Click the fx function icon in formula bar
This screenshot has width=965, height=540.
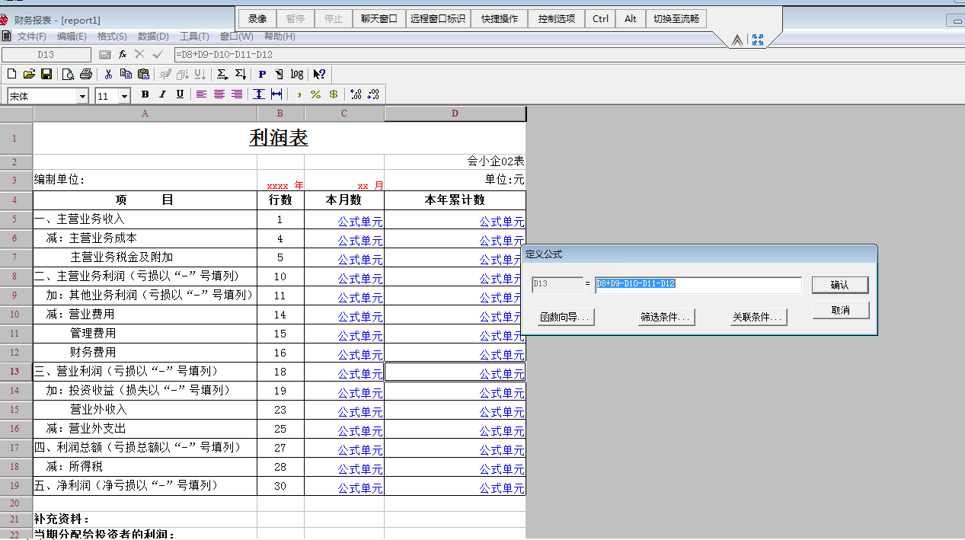click(123, 54)
